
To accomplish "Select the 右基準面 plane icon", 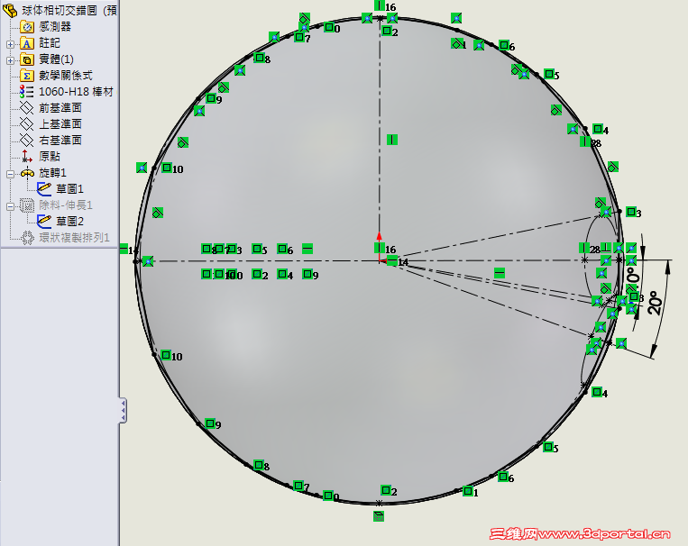I will (x=27, y=141).
